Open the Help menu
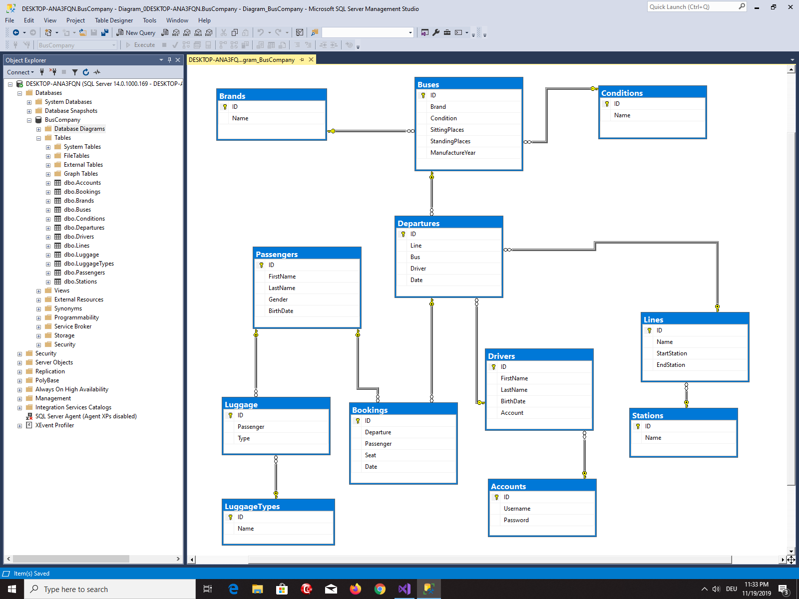The image size is (799, 599). [x=204, y=20]
